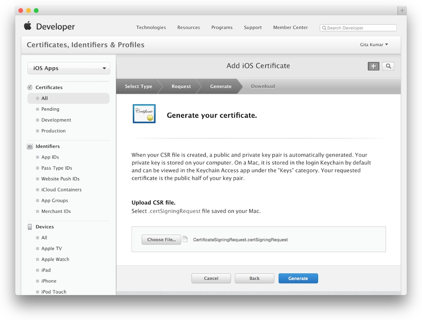Click the magnifier search icon in header
The image size is (422, 320).
click(388, 66)
